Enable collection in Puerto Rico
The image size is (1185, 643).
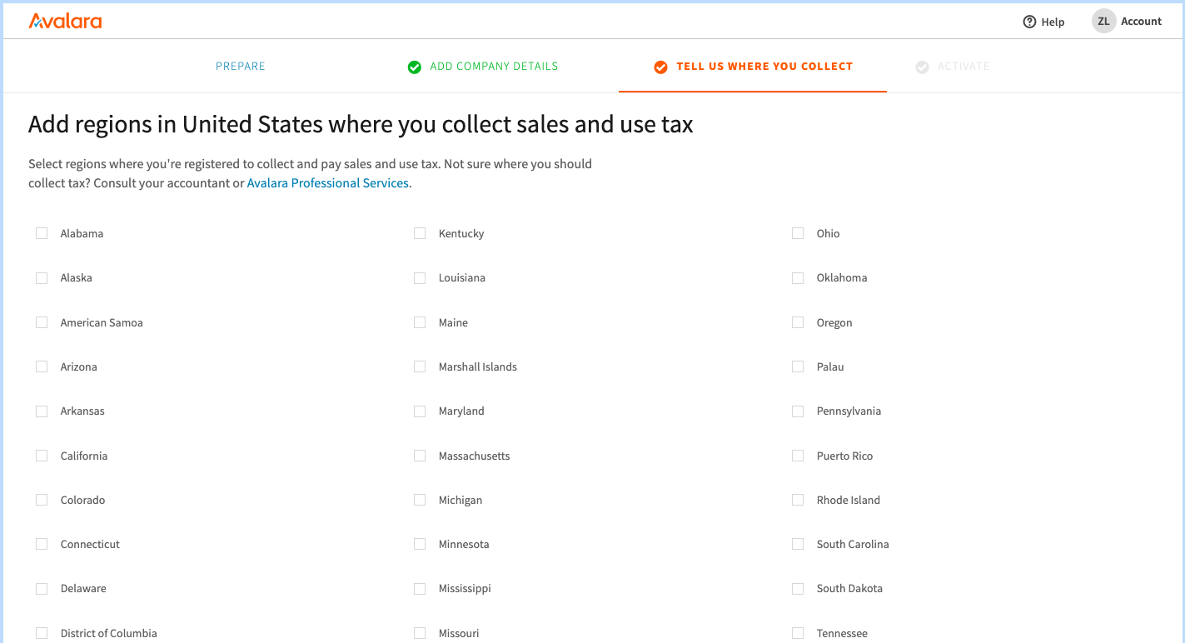pyautogui.click(x=797, y=456)
